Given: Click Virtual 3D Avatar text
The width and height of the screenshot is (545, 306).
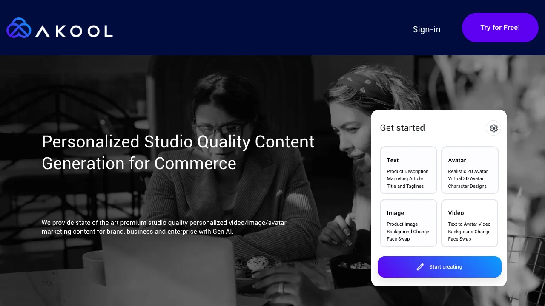Looking at the screenshot, I should (x=466, y=178).
